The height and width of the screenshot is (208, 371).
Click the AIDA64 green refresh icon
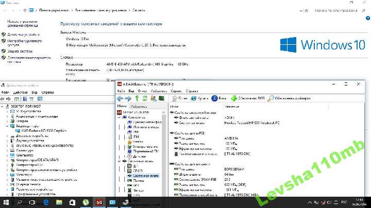pos(145,98)
